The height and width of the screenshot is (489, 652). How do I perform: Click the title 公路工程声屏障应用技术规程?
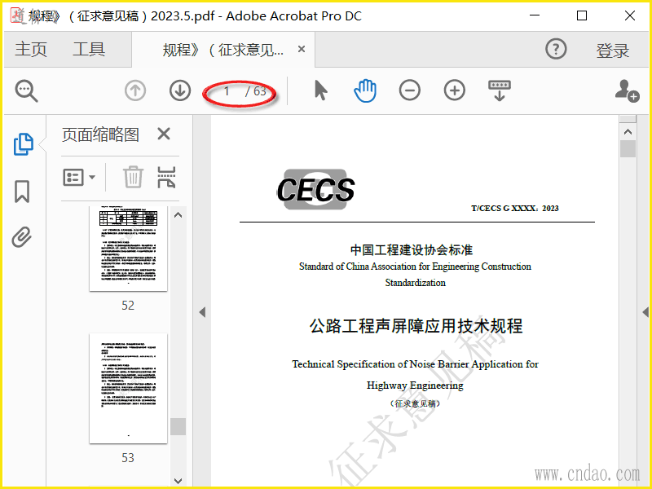tap(416, 325)
